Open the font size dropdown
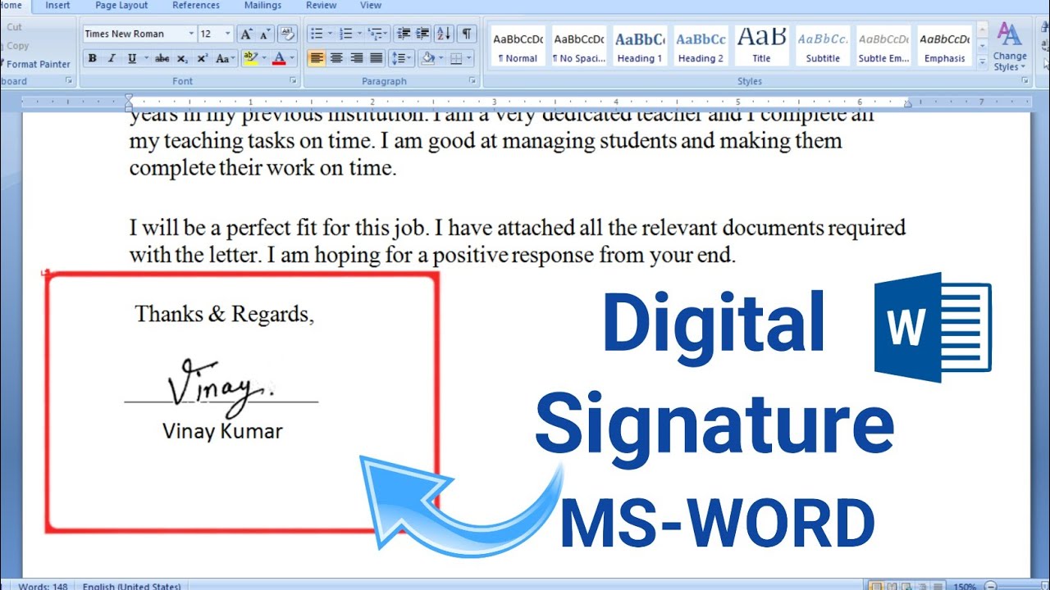 (x=228, y=34)
